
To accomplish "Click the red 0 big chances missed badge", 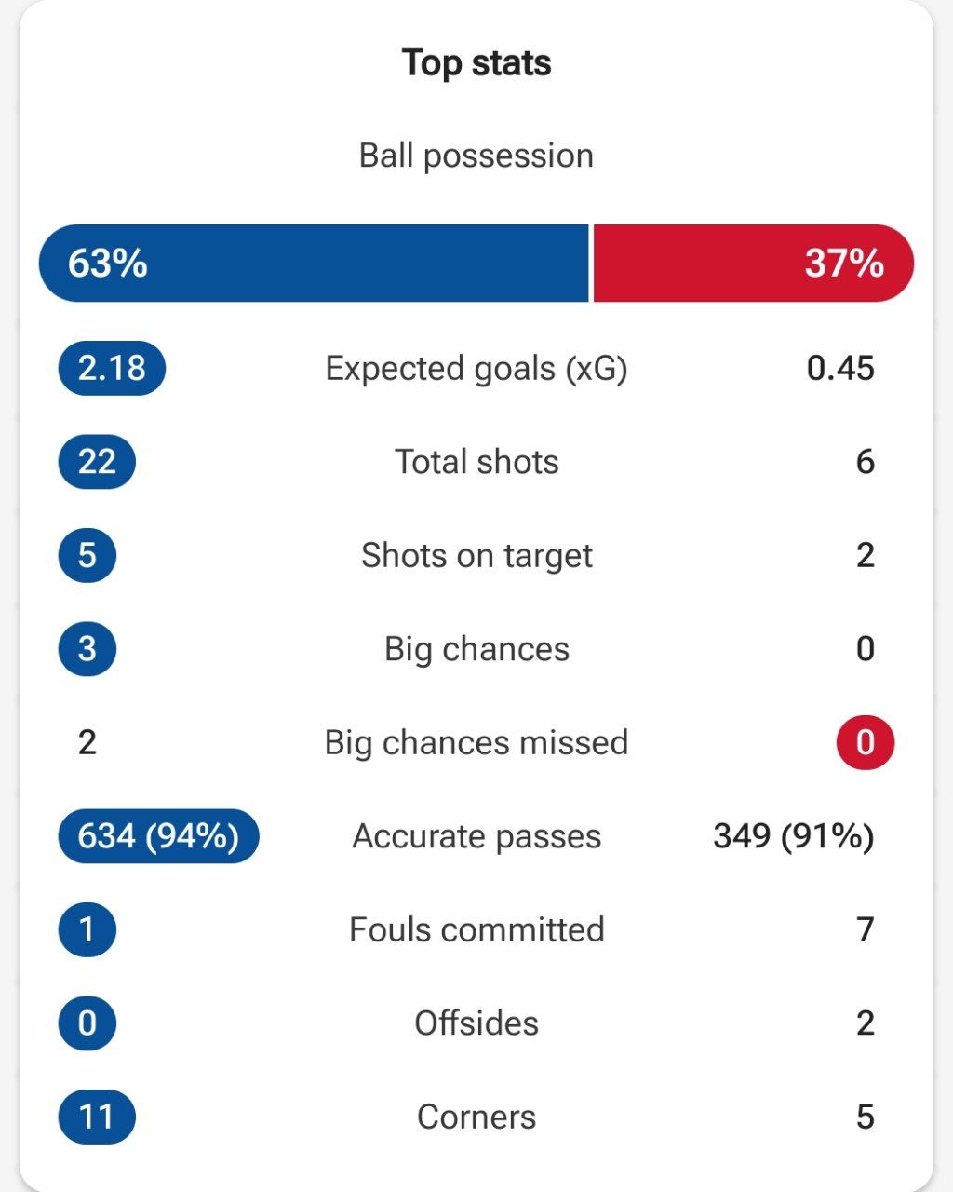I will point(866,742).
